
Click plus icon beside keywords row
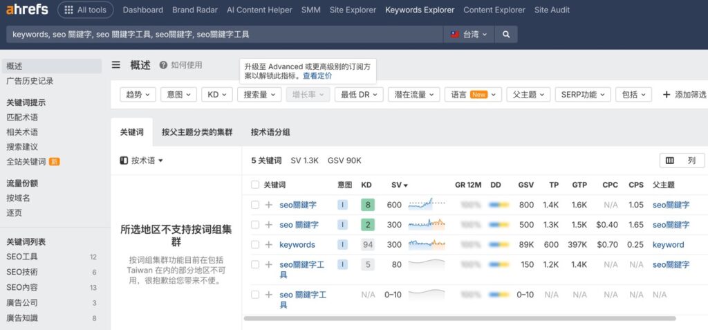coord(269,245)
